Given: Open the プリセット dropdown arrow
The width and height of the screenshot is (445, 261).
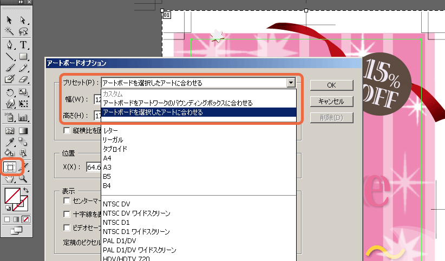Looking at the screenshot, I should point(291,83).
